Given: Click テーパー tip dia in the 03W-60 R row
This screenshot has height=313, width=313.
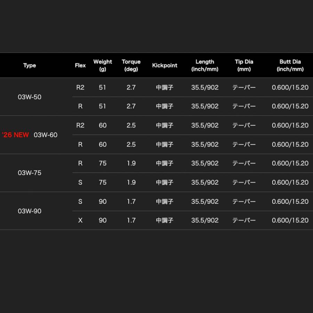Looking at the screenshot, I should [244, 145].
